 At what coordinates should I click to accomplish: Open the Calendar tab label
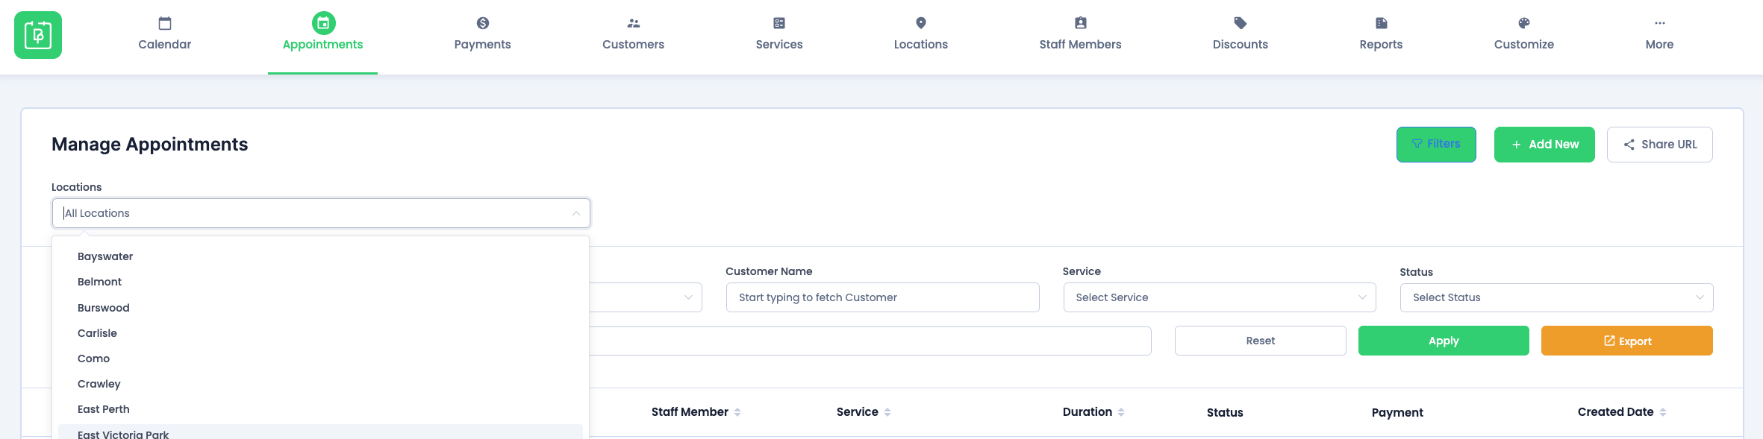click(165, 45)
